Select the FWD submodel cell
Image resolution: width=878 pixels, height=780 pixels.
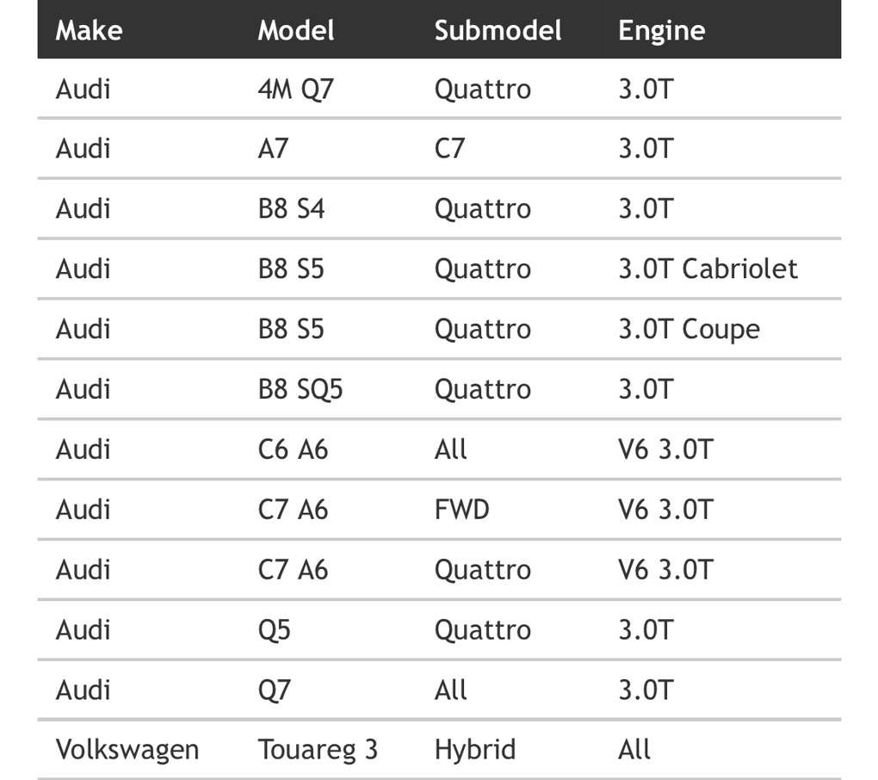[461, 510]
